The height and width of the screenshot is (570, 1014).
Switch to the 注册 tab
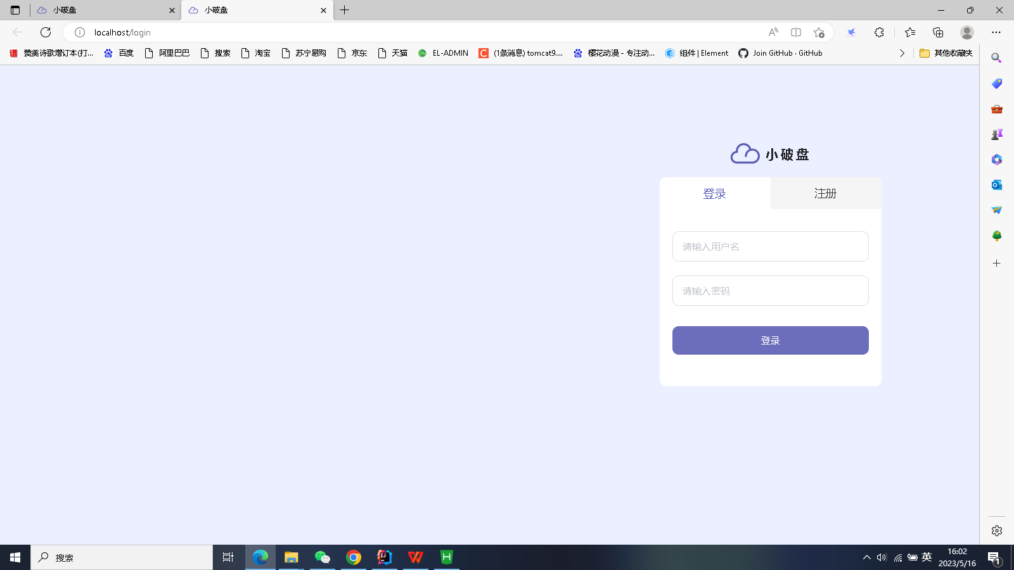click(826, 193)
